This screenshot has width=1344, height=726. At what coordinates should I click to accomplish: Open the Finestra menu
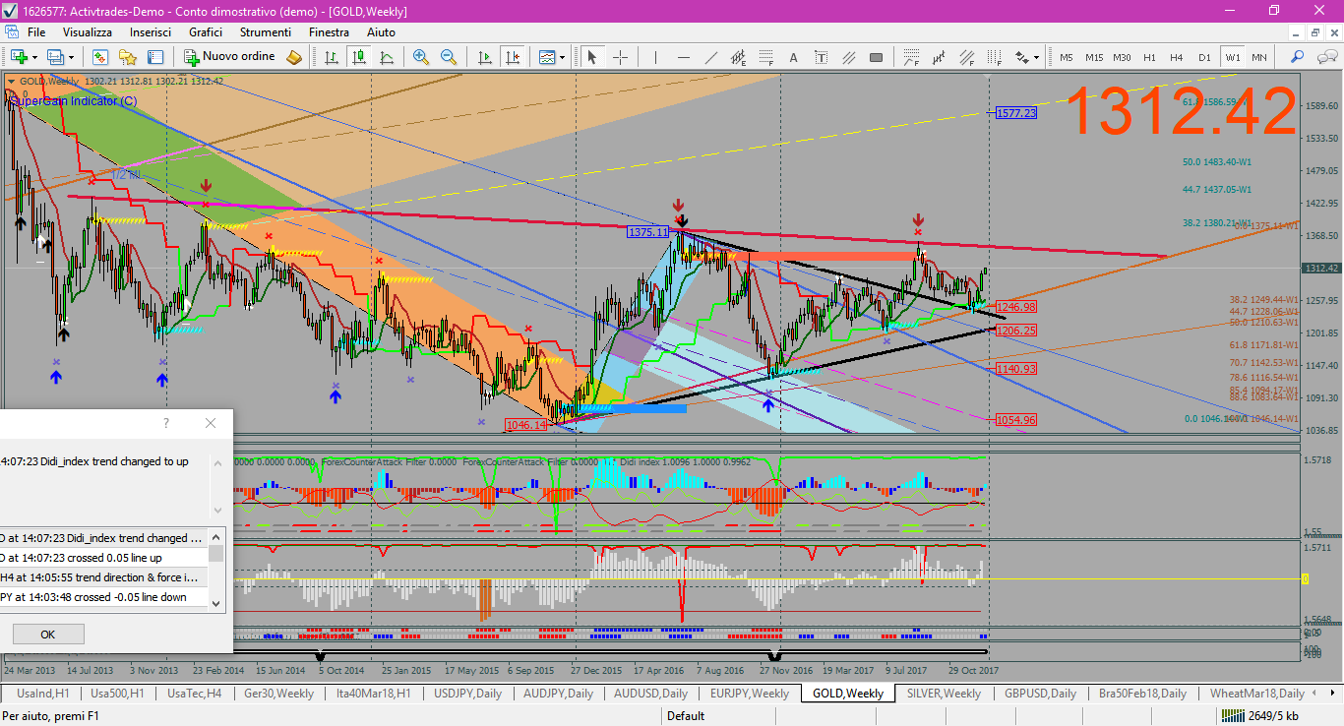point(329,32)
